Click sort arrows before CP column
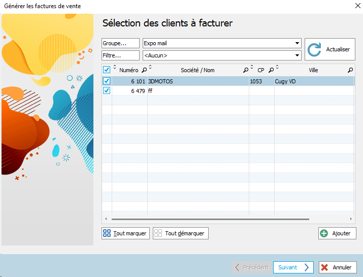The image size is (363, 277). pos(252,67)
